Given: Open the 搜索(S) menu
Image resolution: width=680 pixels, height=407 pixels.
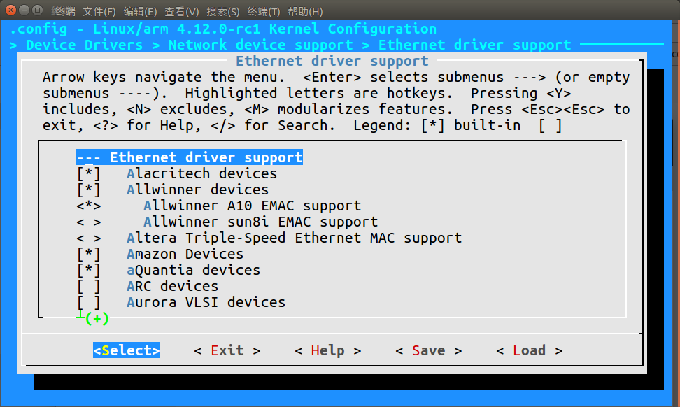Looking at the screenshot, I should click(223, 11).
